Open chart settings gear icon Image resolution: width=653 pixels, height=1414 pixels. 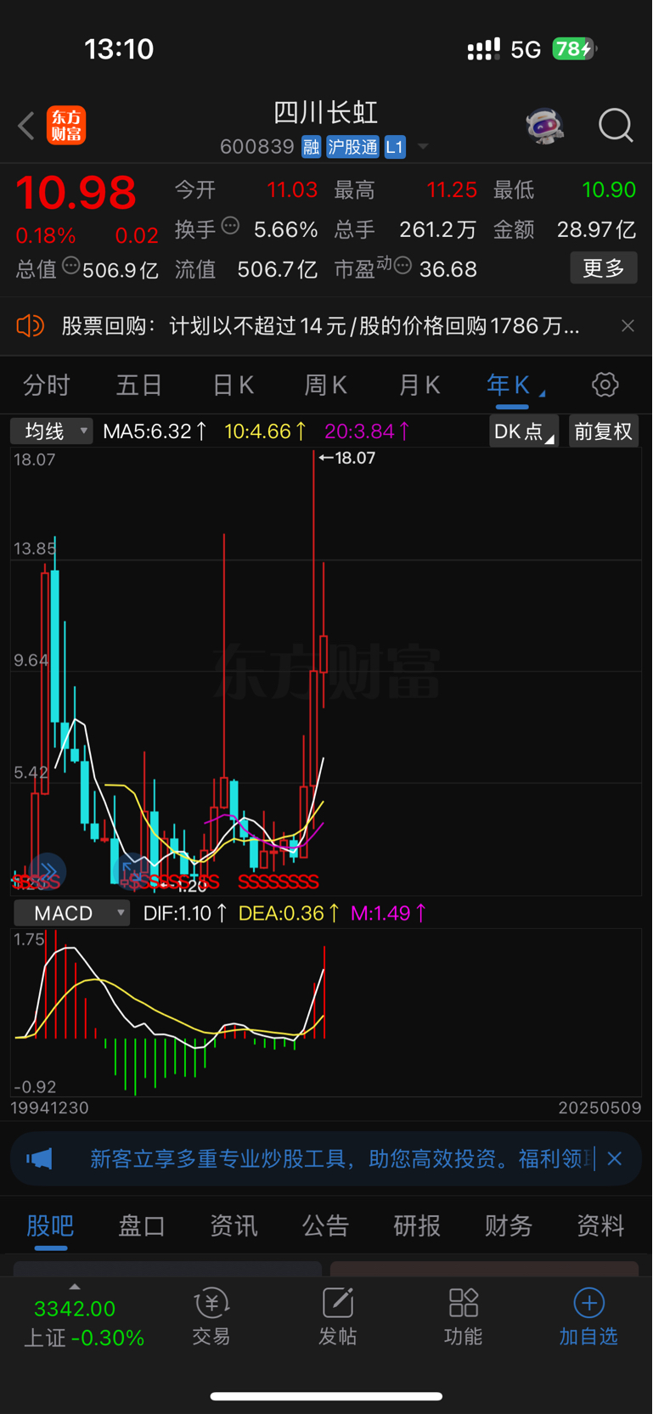(x=605, y=385)
